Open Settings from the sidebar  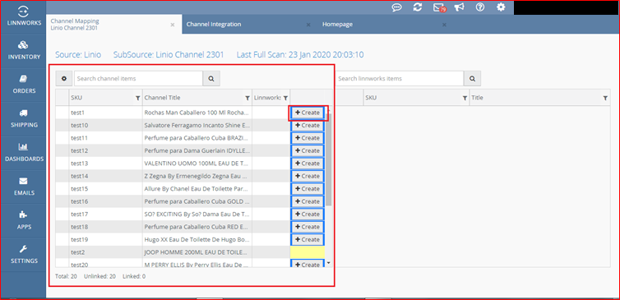23,255
